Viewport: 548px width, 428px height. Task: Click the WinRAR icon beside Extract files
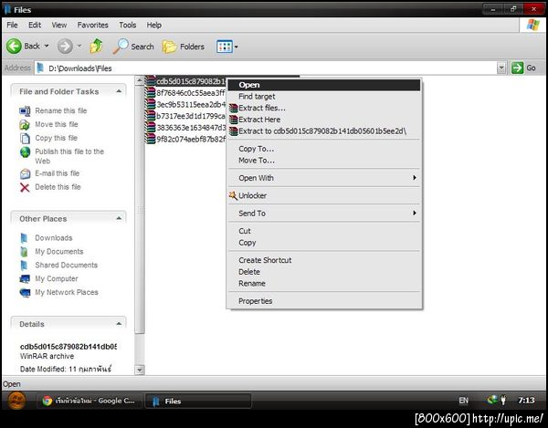click(x=233, y=109)
